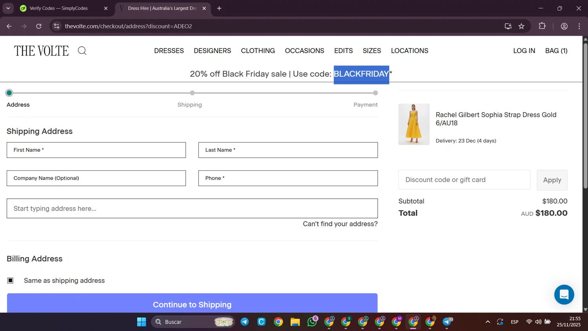Bookmark this page with the star icon
Viewport: 588px width, 331px height.
tap(521, 26)
